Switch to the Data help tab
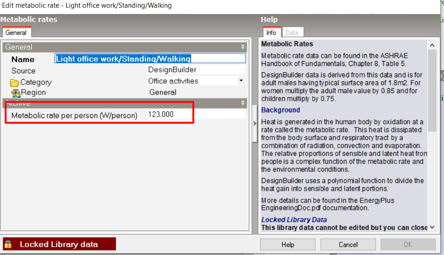The height and width of the screenshot is (255, 444). (292, 33)
